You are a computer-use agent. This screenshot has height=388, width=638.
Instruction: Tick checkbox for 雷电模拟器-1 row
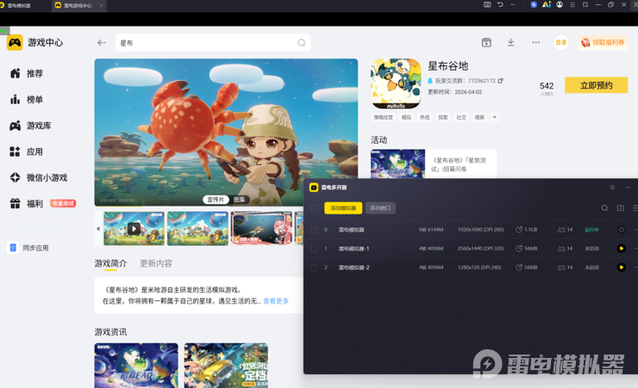[x=314, y=249]
